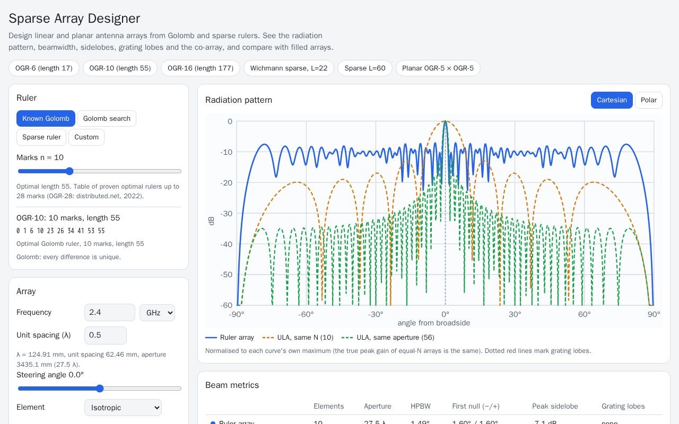The image size is (679, 424).
Task: Switch radiation pattern to Polar view
Action: tap(649, 100)
